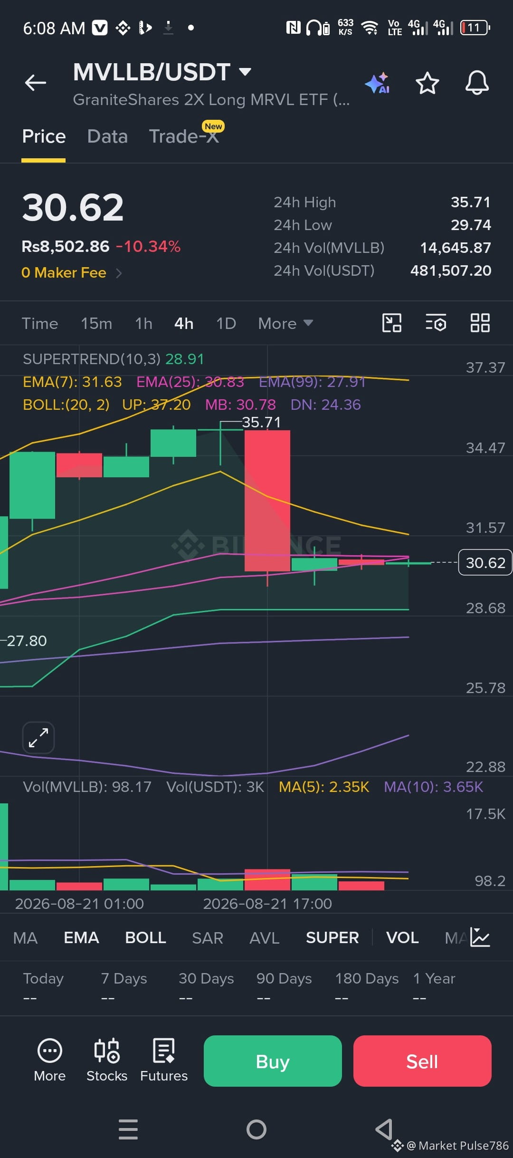This screenshot has height=1158, width=513.
Task: Open indicator chart settings icon beside VOL
Action: click(480, 937)
